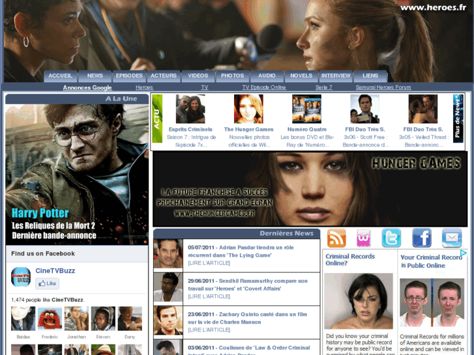The height and width of the screenshot is (355, 474).
Task: Open the PHOTOS tab
Action: click(233, 76)
